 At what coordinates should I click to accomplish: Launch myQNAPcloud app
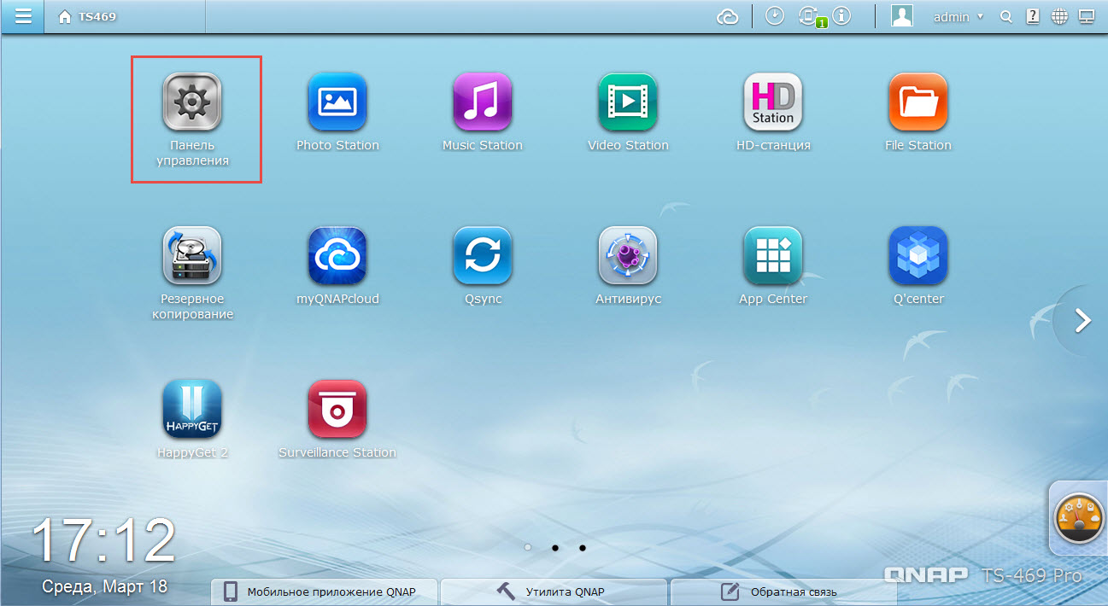click(337, 256)
